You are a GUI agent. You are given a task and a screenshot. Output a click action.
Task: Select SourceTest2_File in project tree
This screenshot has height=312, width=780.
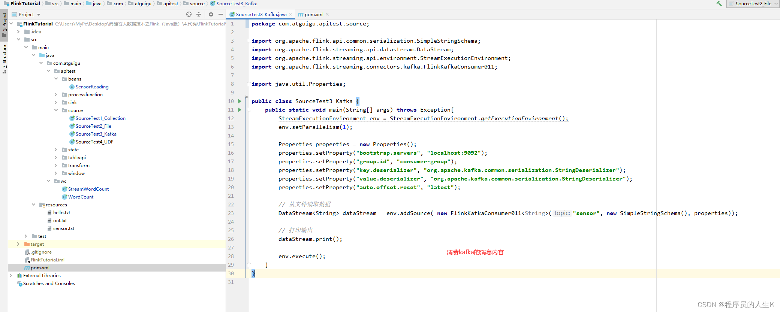point(93,126)
